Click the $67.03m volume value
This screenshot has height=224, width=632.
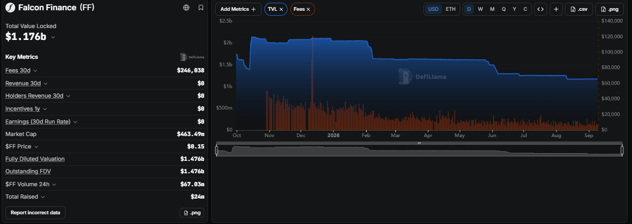192,184
